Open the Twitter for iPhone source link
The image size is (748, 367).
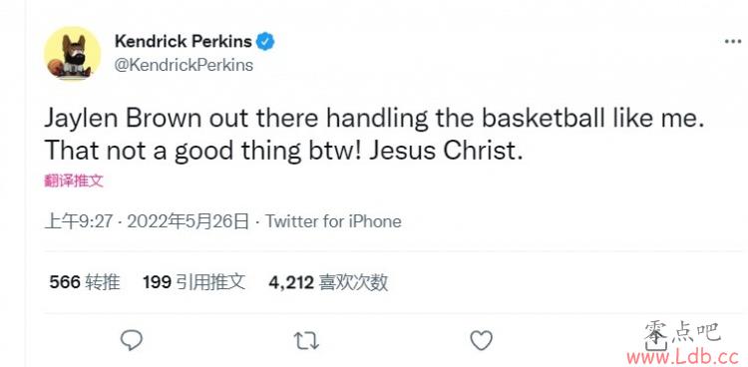[333, 221]
